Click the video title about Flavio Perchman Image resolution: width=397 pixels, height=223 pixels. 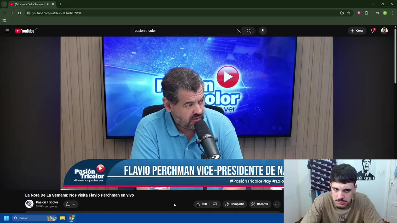[79, 195]
